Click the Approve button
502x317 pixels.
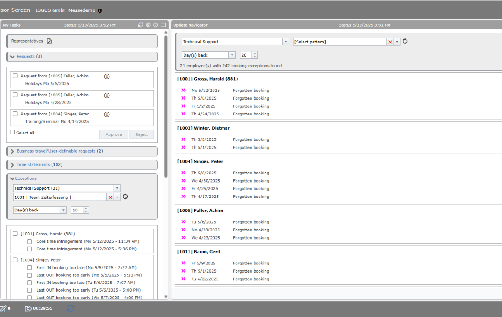(114, 134)
